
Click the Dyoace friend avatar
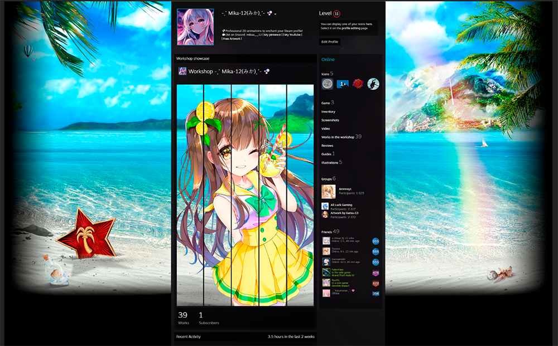coord(326,251)
